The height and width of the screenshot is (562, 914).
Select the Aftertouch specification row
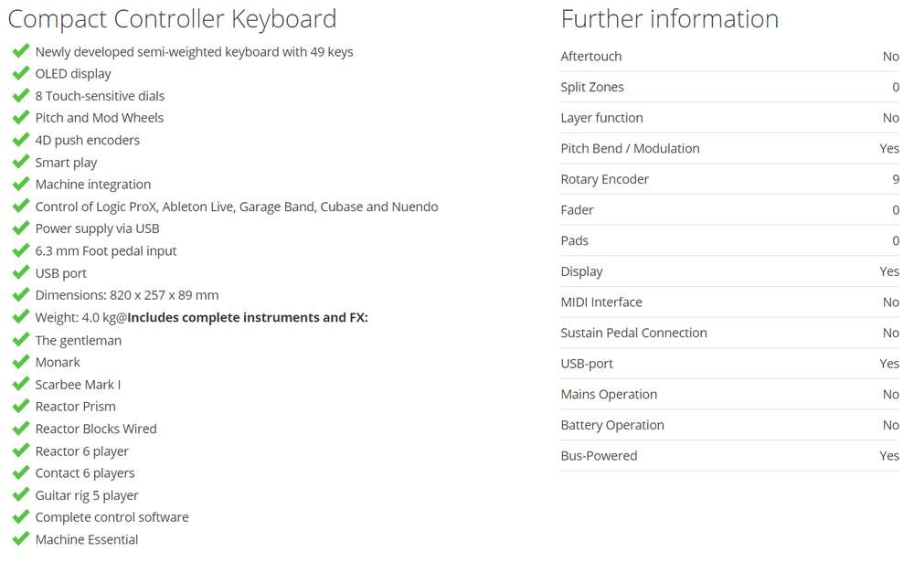coord(729,57)
